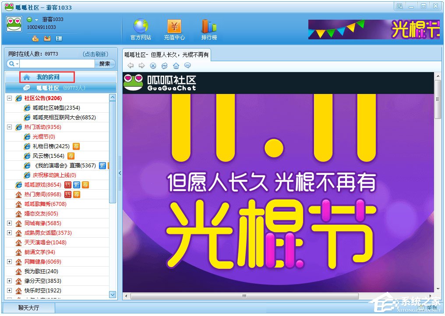Click the room search input field

pos(57,64)
